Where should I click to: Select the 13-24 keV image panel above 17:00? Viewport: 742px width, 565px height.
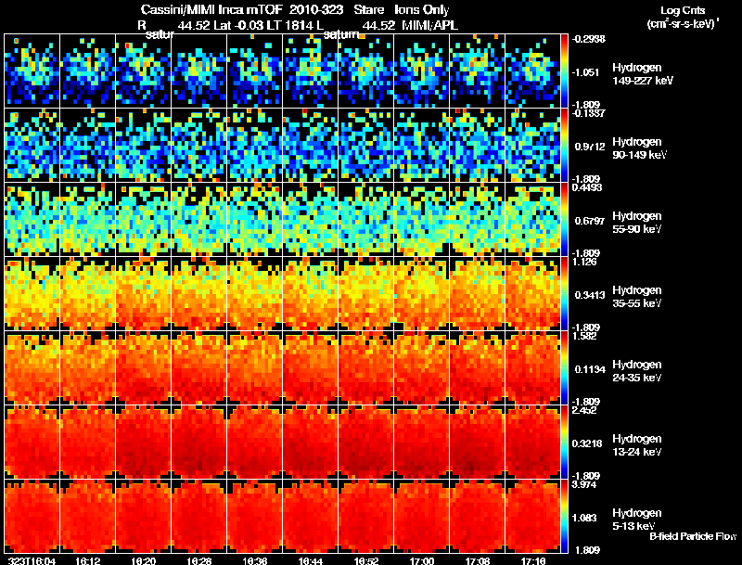422,443
